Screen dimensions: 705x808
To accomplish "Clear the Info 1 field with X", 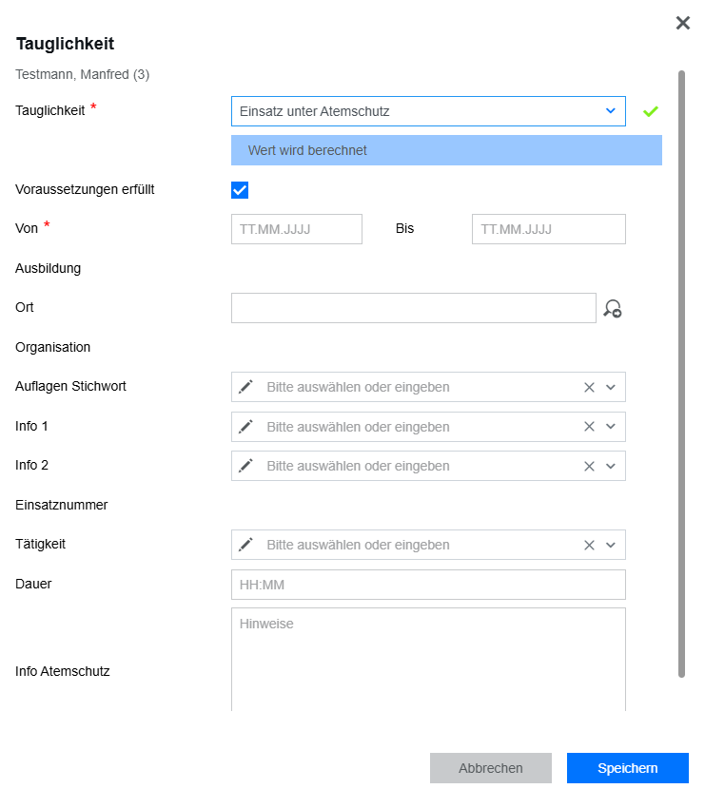I will (589, 427).
